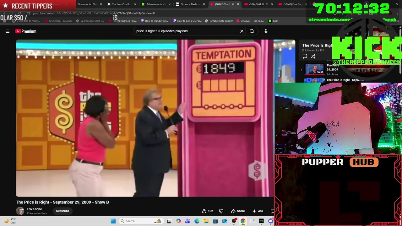Image resolution: width=402 pixels, height=226 pixels.
Task: Open the YouTube hamburger guide menu
Action: click(x=8, y=31)
